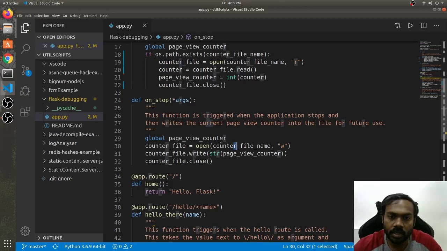Open the View menu
447x251 pixels.
click(x=56, y=16)
